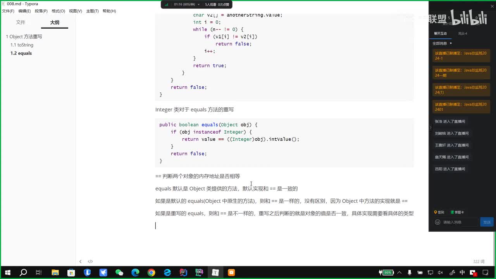The width and height of the screenshot is (496, 279).
Task: Jump to outline heading 1 Object 方法重写
Action: [24, 36]
